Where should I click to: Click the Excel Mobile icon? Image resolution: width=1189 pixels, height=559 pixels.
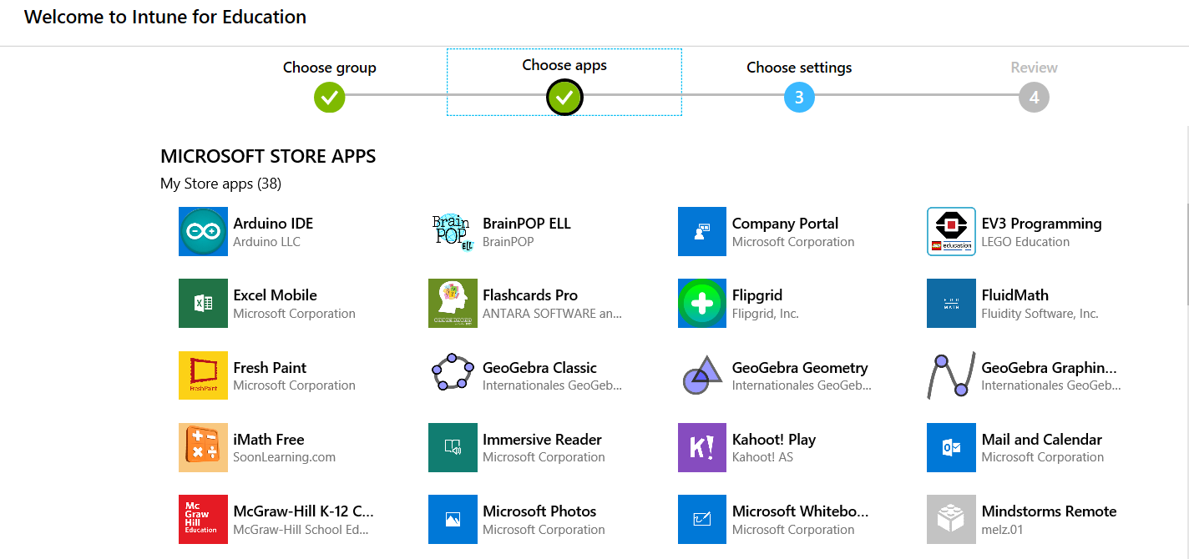click(x=203, y=304)
